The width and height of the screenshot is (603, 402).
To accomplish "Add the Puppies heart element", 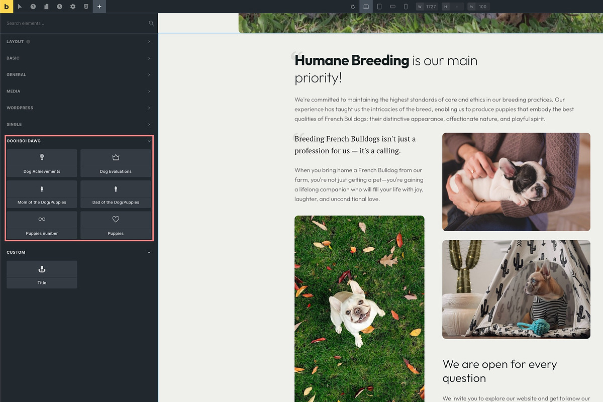I will 116,225.
